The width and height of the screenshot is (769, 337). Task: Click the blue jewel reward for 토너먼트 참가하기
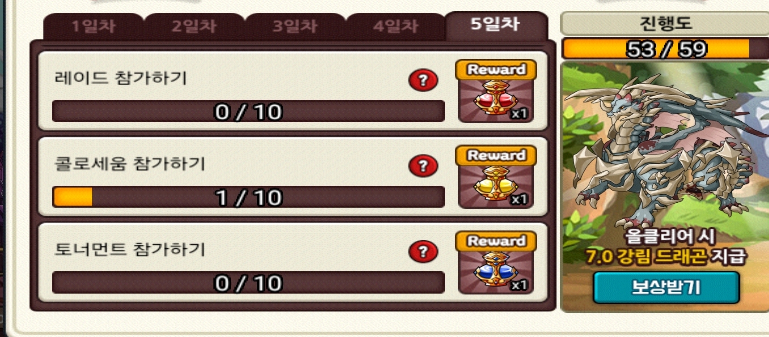[x=496, y=263]
